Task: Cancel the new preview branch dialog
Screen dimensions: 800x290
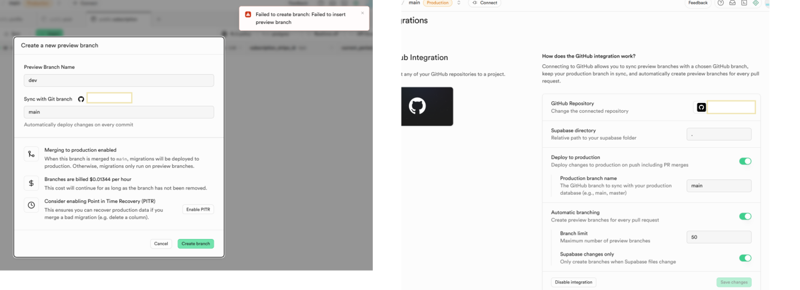Action: [x=161, y=244]
